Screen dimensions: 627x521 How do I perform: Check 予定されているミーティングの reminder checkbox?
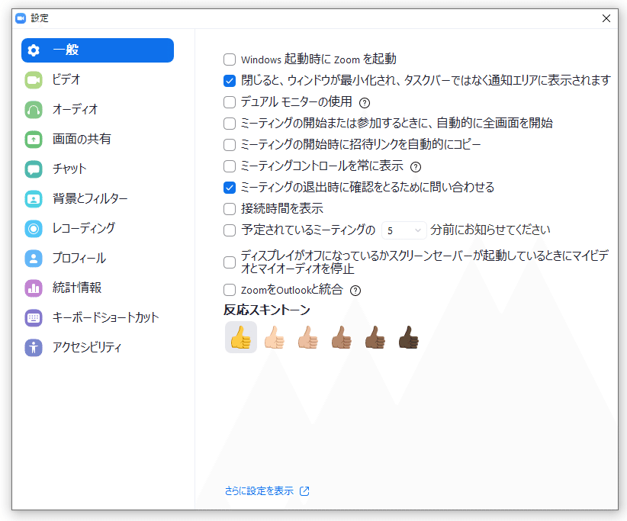[230, 230]
